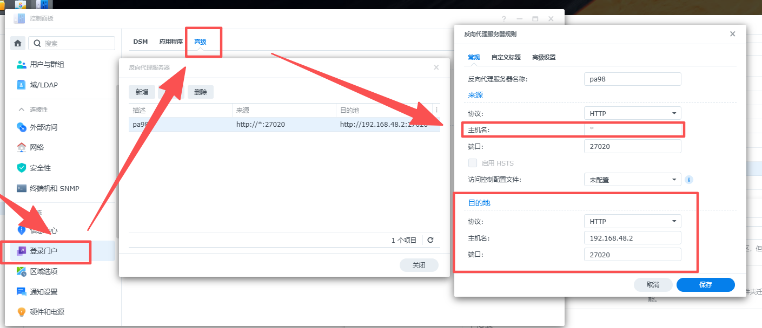
Task: Expand the source 协议 dropdown
Action: coord(632,113)
